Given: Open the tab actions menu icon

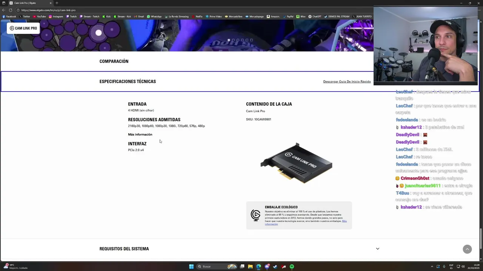Looking at the screenshot, I should [3, 3].
